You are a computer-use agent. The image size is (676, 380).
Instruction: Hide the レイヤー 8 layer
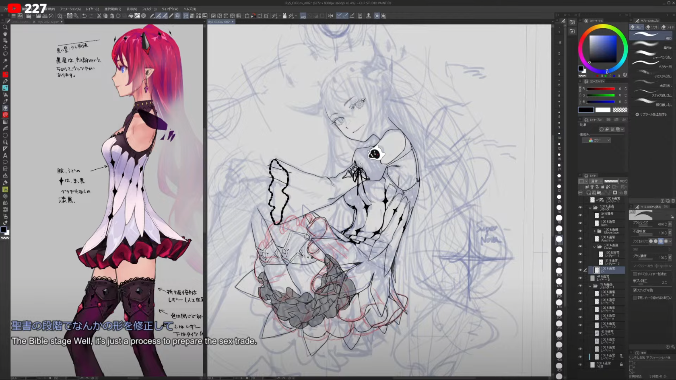tap(580, 278)
